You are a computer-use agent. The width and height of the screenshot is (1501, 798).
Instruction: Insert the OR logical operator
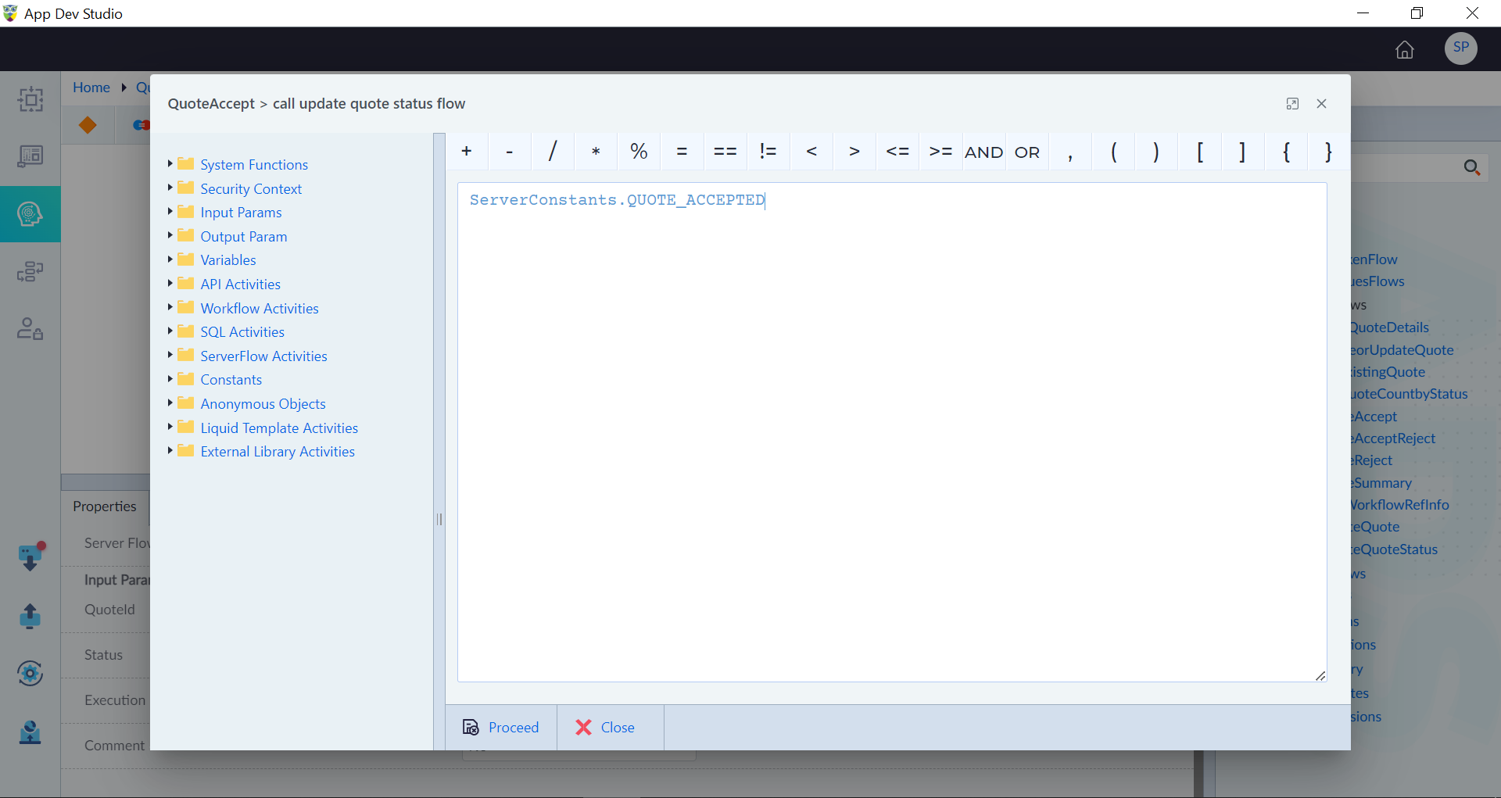1027,152
